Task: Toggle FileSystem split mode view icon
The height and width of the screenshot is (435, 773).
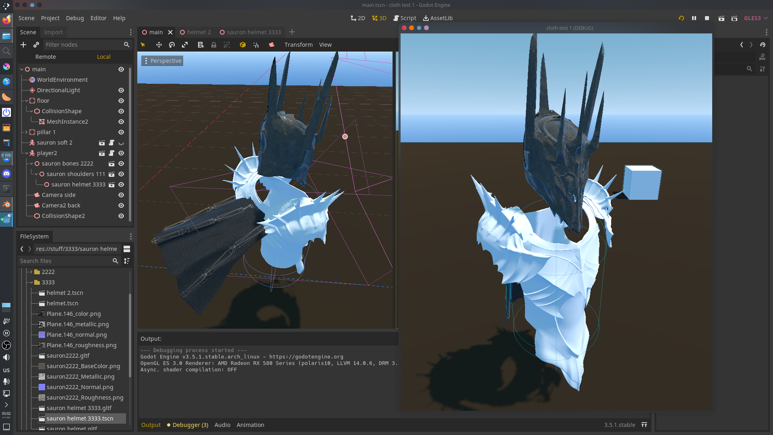Action: click(x=127, y=249)
